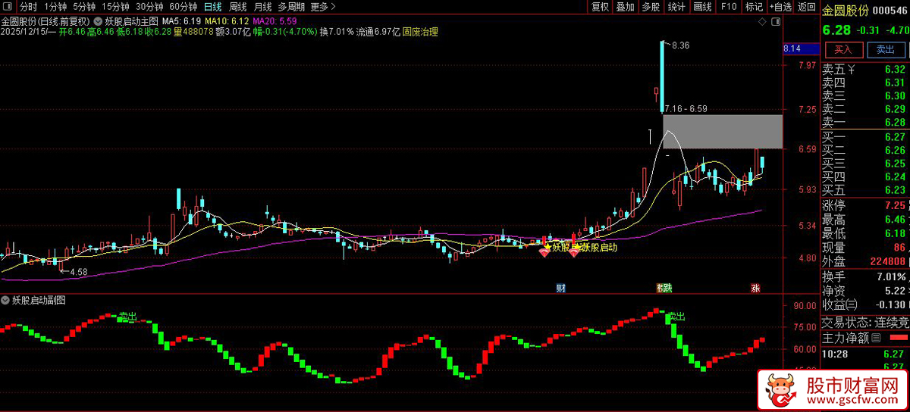Click the 买一 bid price 6.27
This screenshot has height=412, width=910.
point(895,137)
